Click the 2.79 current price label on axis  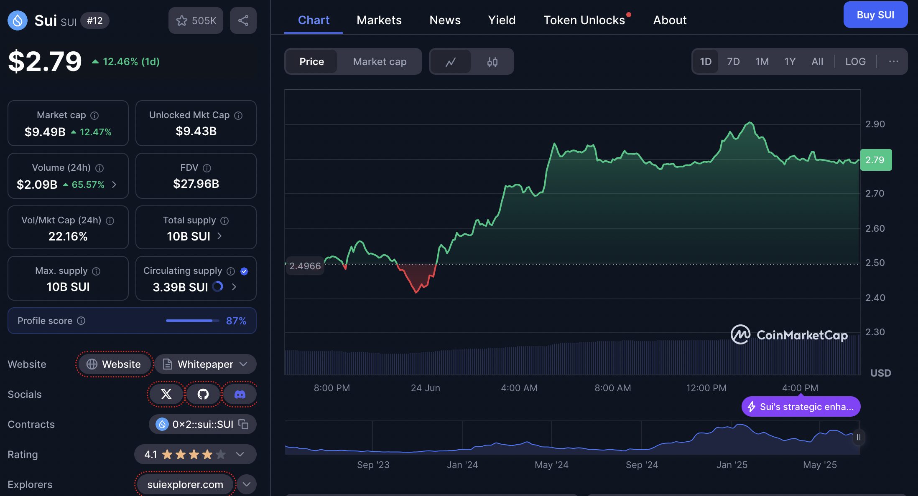(876, 160)
